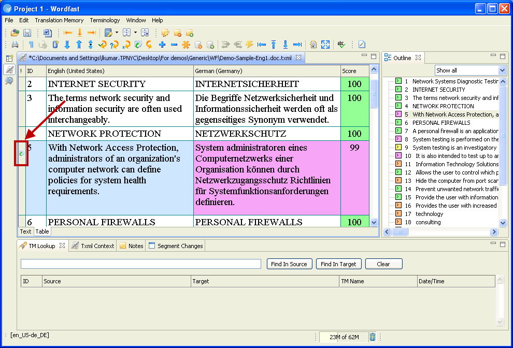513x348 pixels.
Task: Open the Segment Changes tab
Action: tap(176, 246)
